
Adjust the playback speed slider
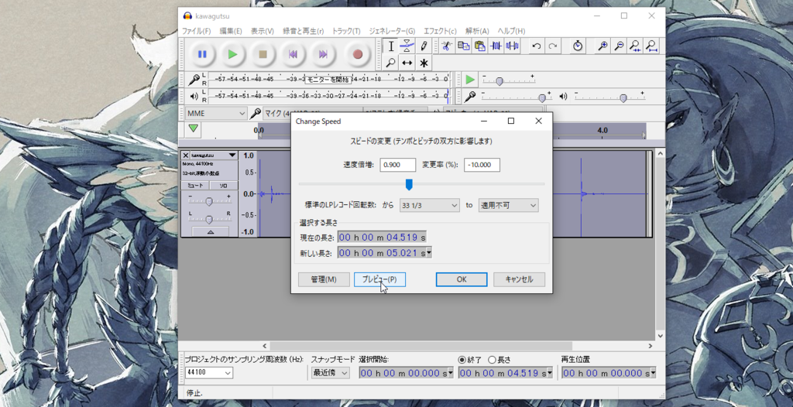point(499,81)
